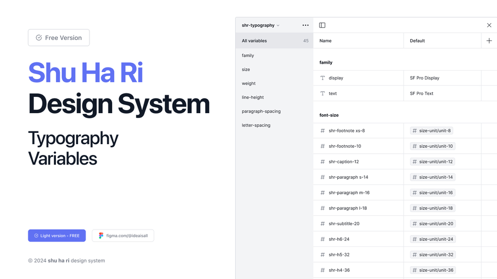Close the variables panel

pyautogui.click(x=489, y=25)
